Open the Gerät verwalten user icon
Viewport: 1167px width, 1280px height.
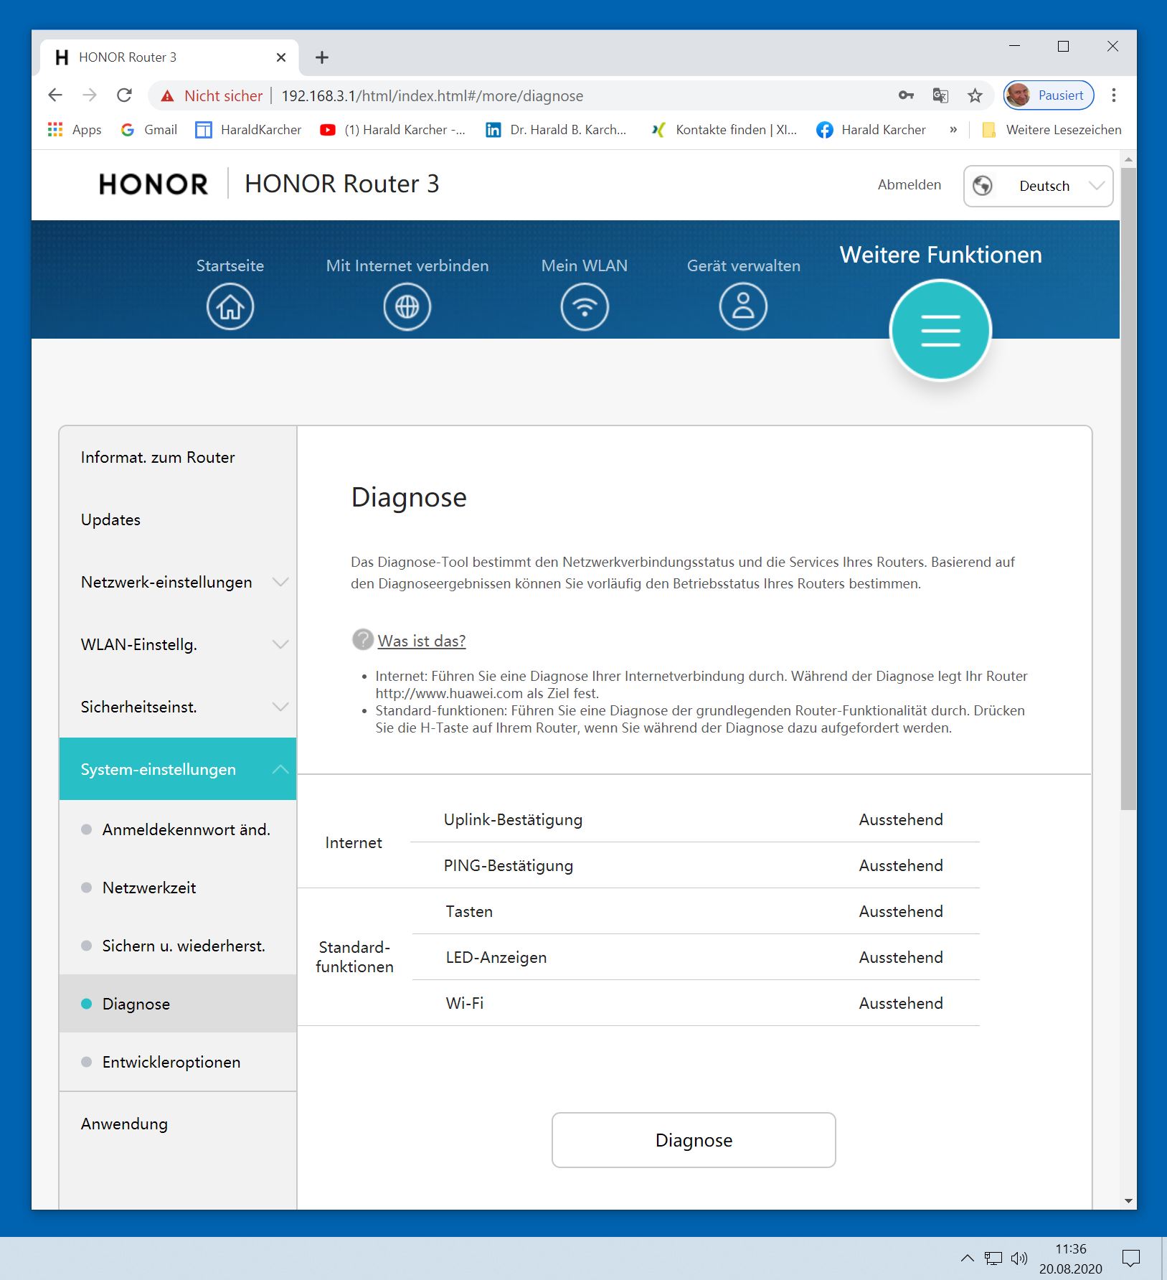click(x=743, y=306)
